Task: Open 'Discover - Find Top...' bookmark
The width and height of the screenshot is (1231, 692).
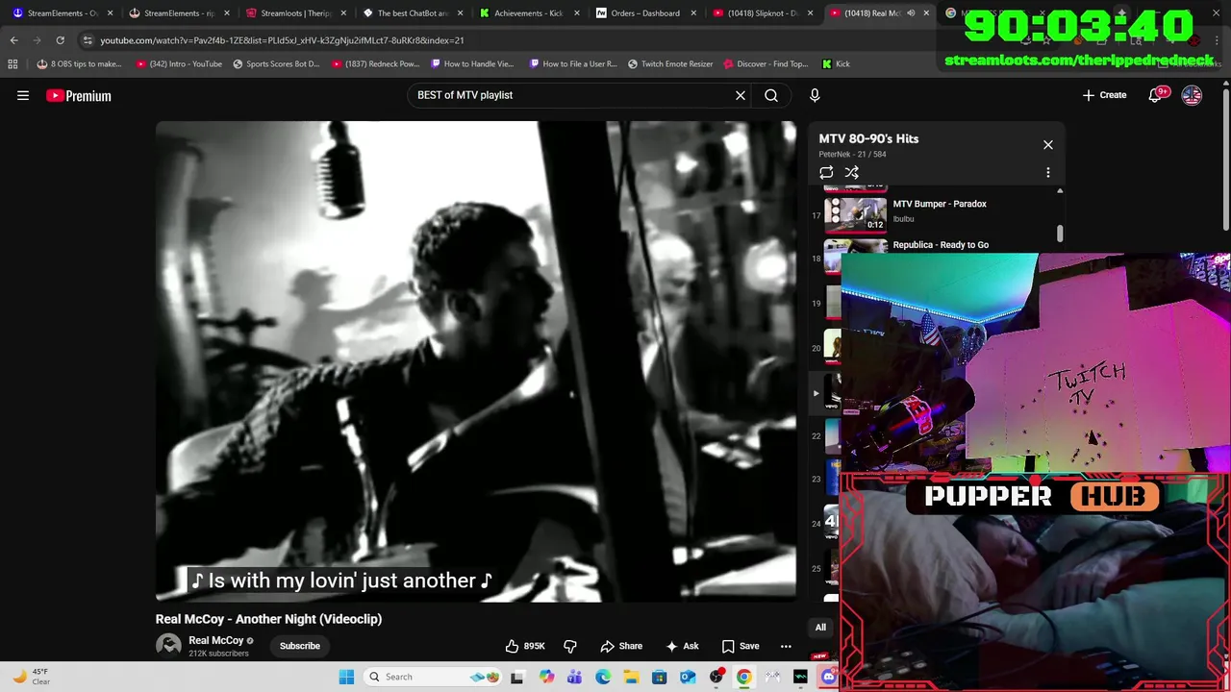Action: tap(766, 63)
